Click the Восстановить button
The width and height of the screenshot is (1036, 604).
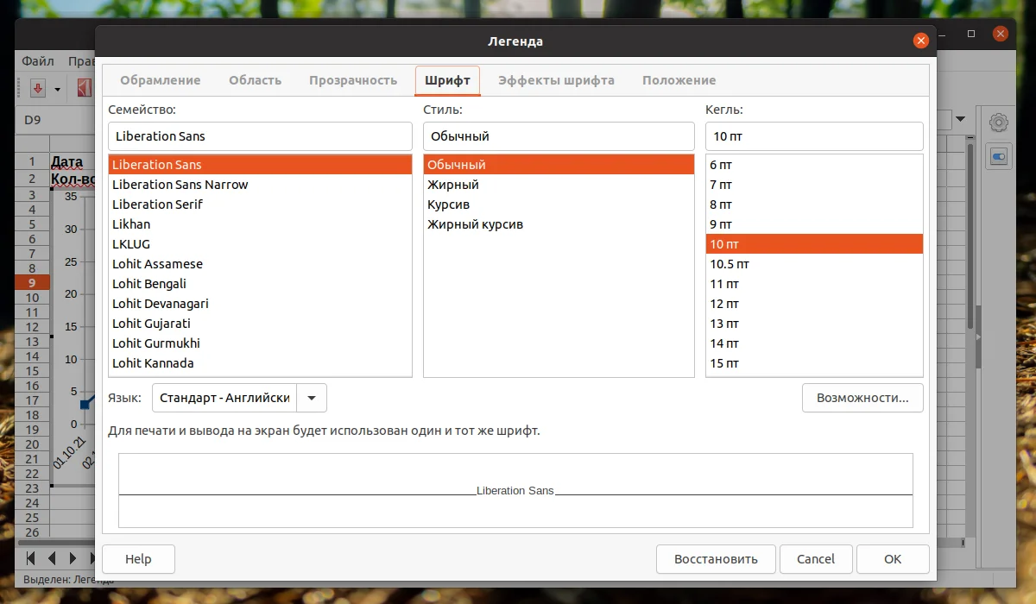(715, 558)
